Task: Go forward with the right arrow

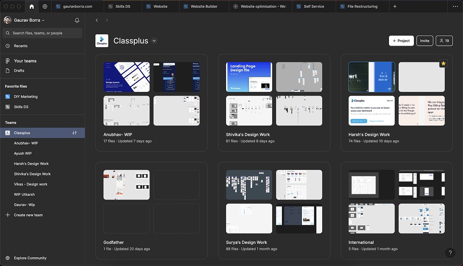Action: (107, 20)
